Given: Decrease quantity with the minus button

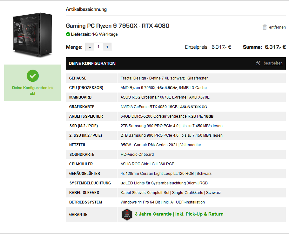Looking at the screenshot, I should click(90, 47).
